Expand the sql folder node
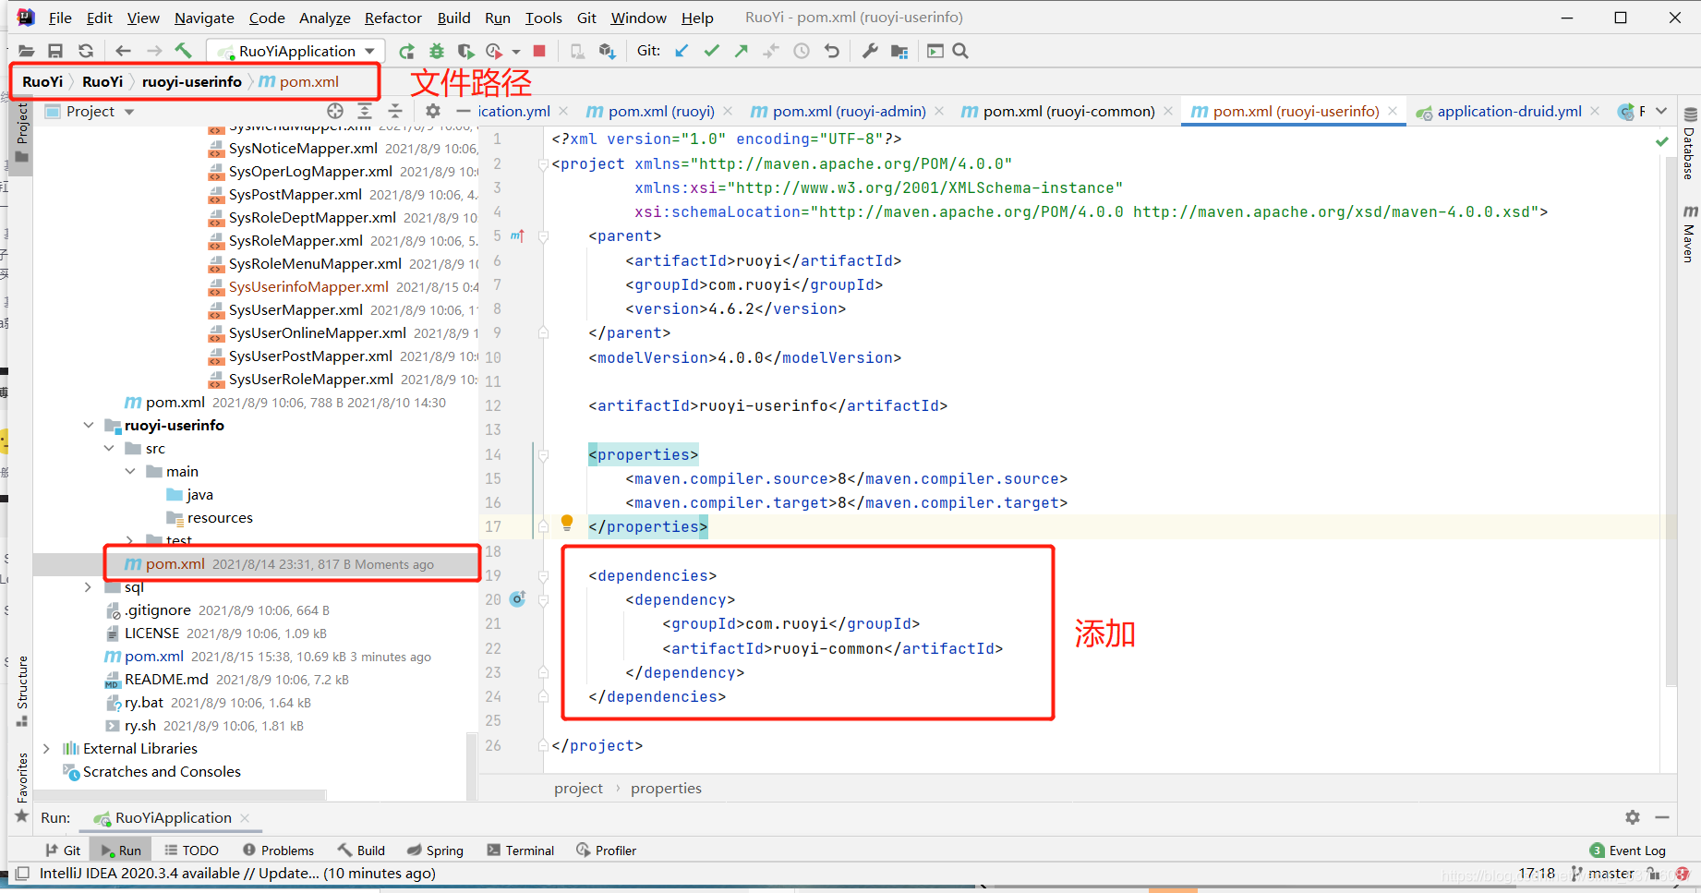The height and width of the screenshot is (893, 1701). pyautogui.click(x=89, y=586)
